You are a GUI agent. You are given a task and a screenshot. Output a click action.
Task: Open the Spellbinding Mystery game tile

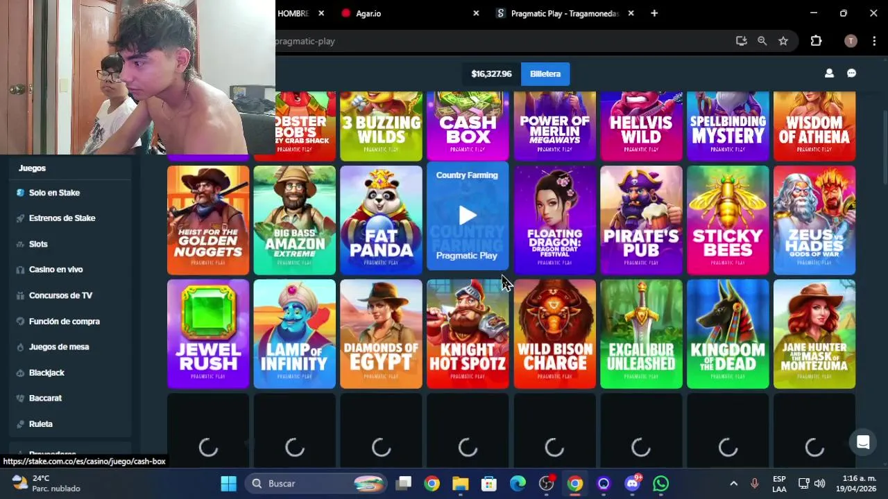tap(728, 126)
